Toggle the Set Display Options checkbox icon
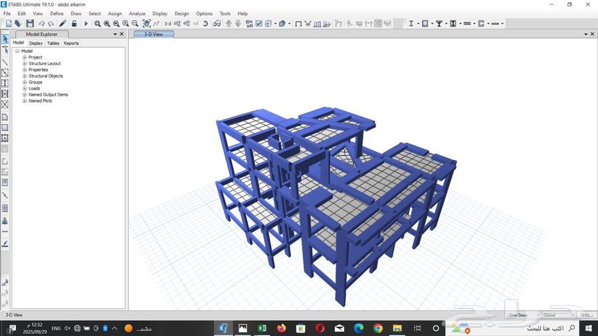The height and width of the screenshot is (336, 598). pyautogui.click(x=258, y=23)
